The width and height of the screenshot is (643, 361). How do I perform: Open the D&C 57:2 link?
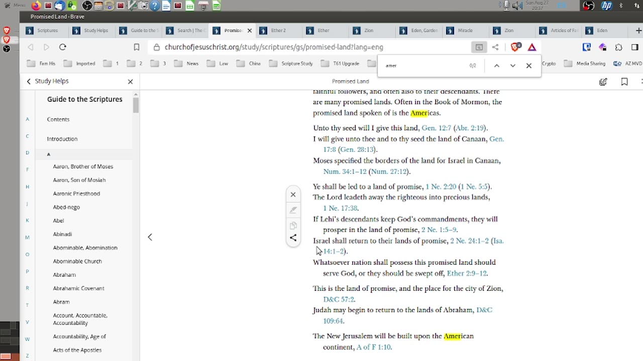(339, 299)
